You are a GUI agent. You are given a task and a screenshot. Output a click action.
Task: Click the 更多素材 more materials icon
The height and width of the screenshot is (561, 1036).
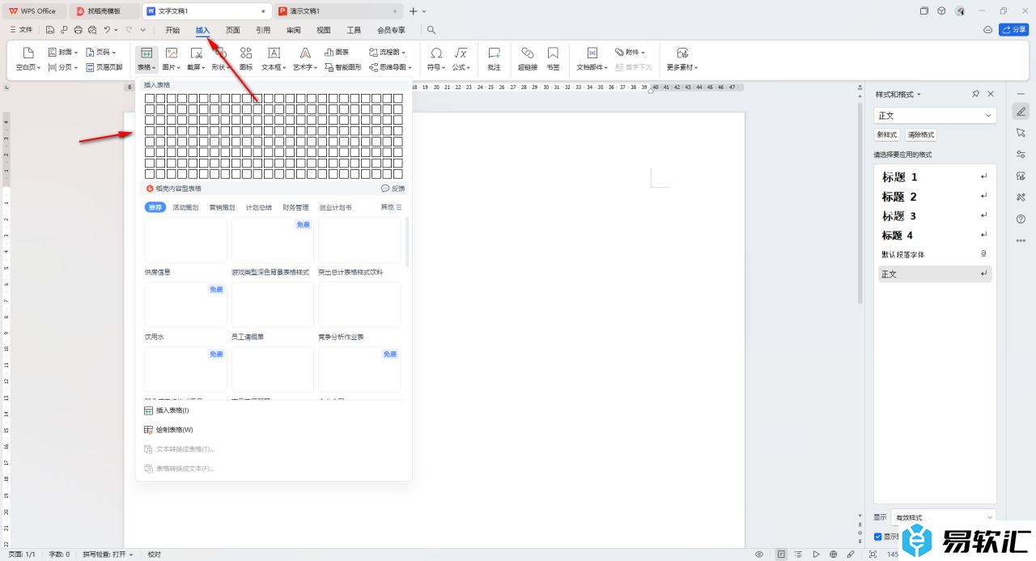682,53
